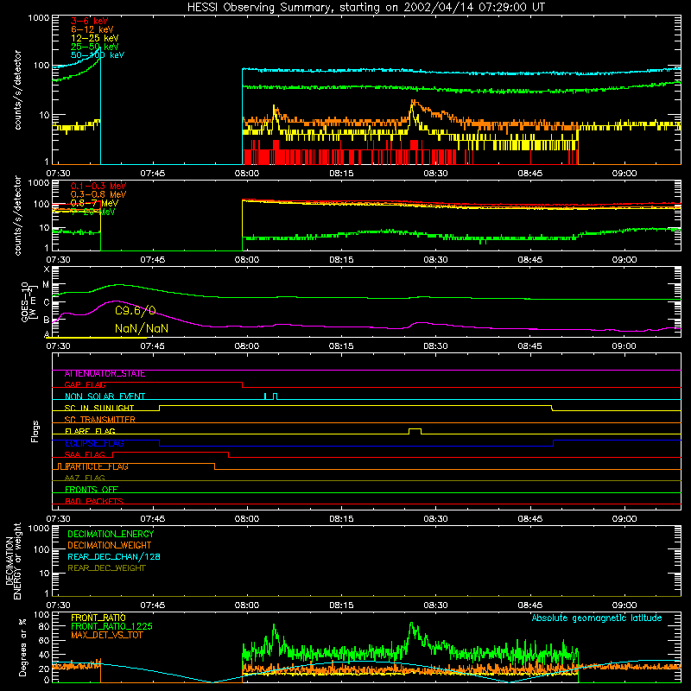Select the SAA_FLAG label
Image resolution: width=691 pixels, height=691 pixels.
pos(85,454)
